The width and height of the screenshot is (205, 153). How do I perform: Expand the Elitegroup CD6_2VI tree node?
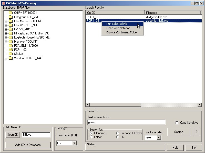coord(6,17)
